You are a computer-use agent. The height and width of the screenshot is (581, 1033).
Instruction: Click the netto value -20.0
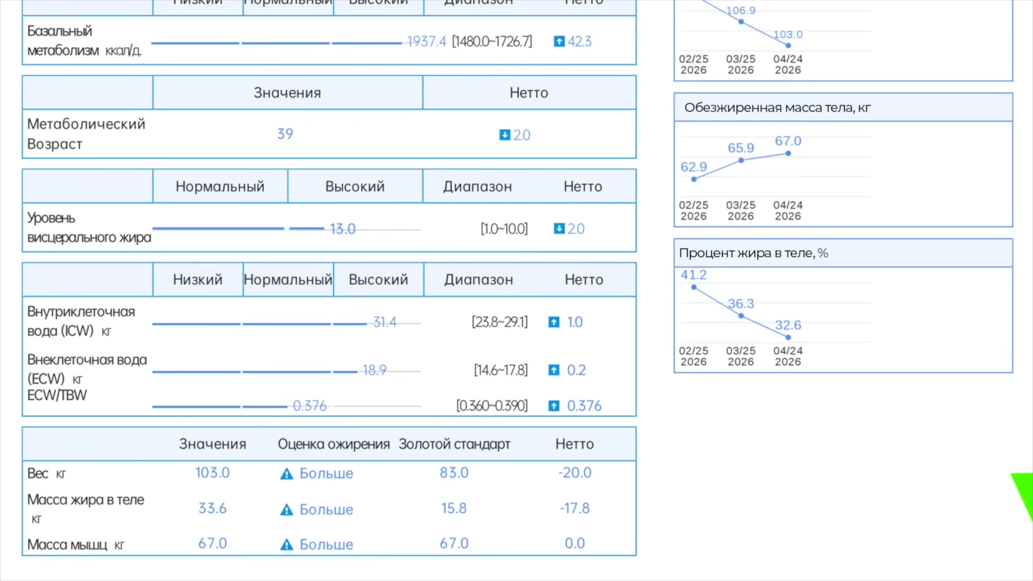pyautogui.click(x=575, y=473)
